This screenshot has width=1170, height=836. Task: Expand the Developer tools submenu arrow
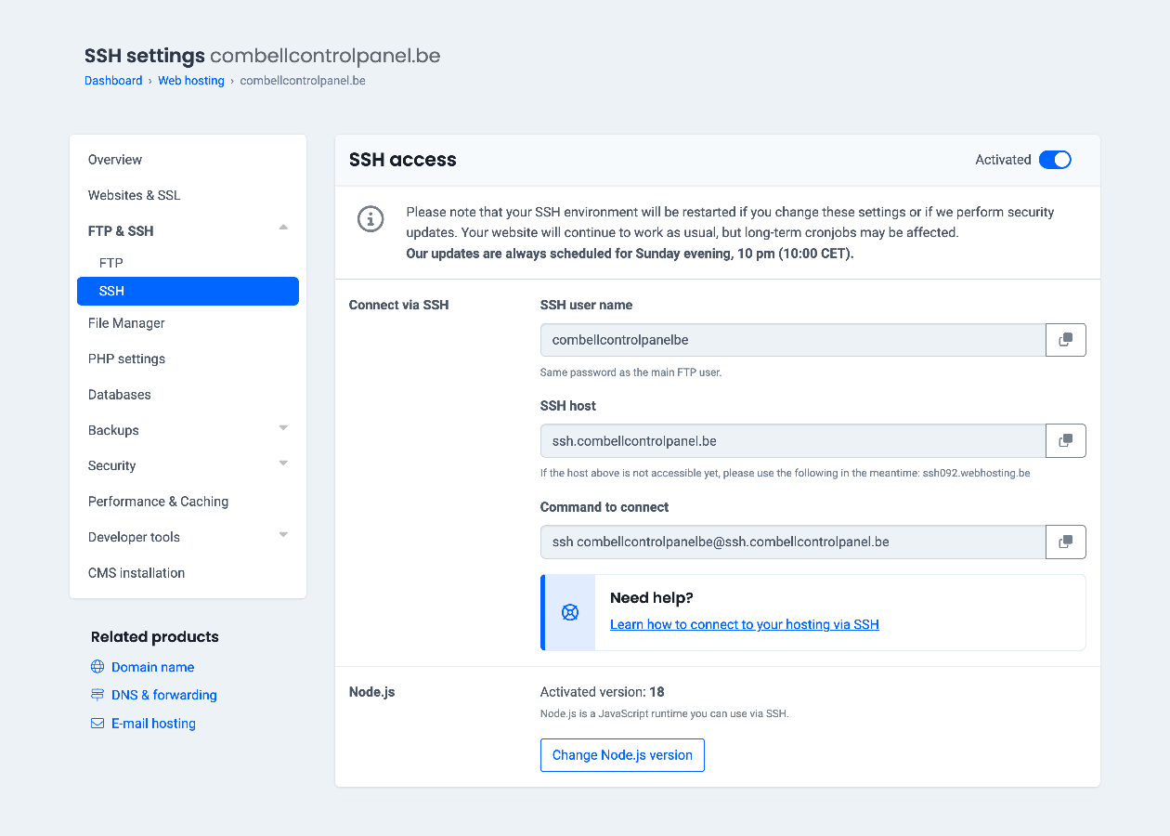[283, 534]
